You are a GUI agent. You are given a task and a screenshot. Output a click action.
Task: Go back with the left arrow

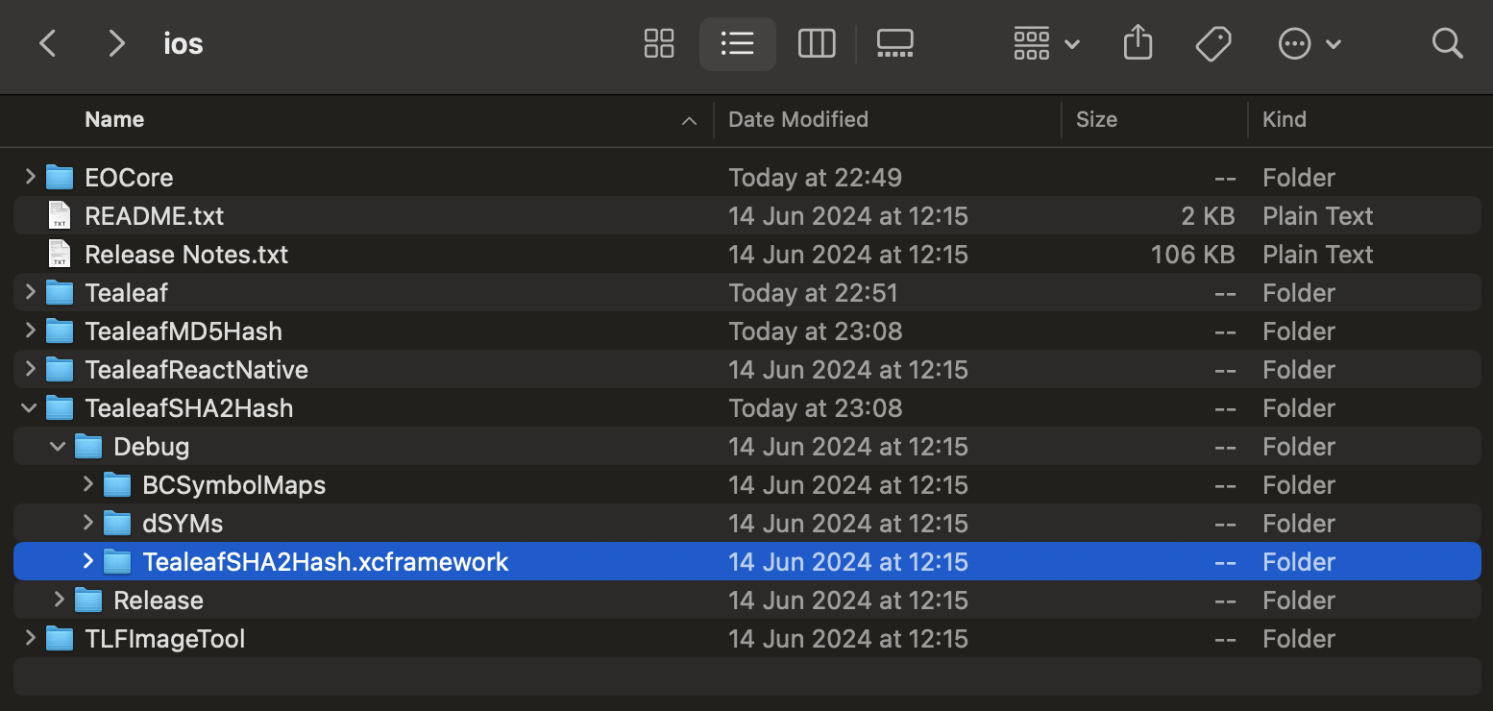pyautogui.click(x=48, y=43)
